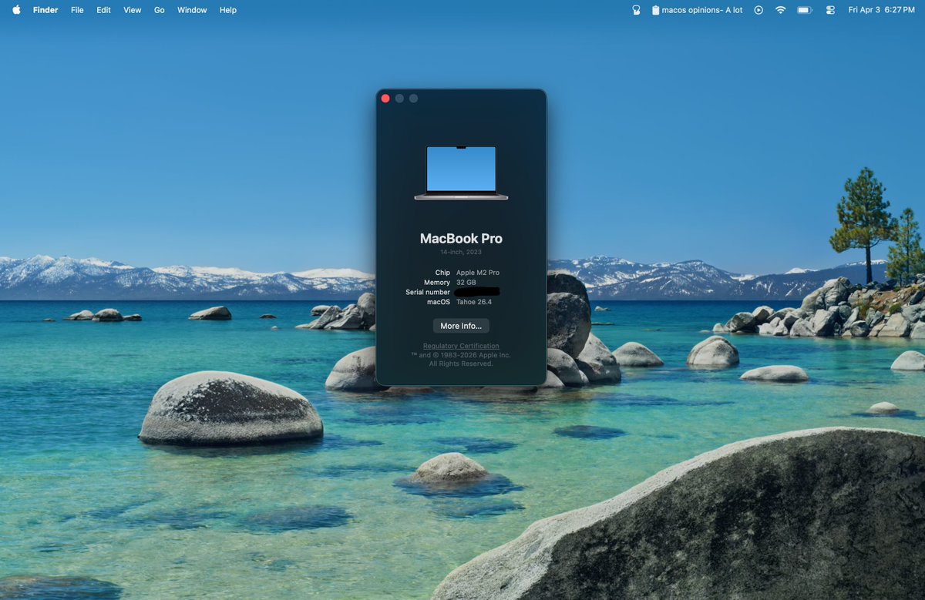This screenshot has width=925, height=600.
Task: Click the Tahoe 26.4 macOS version
Action: click(x=475, y=302)
